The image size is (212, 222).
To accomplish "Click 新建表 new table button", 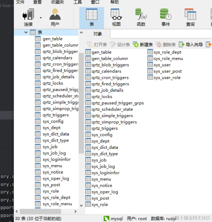I will 143,45.
